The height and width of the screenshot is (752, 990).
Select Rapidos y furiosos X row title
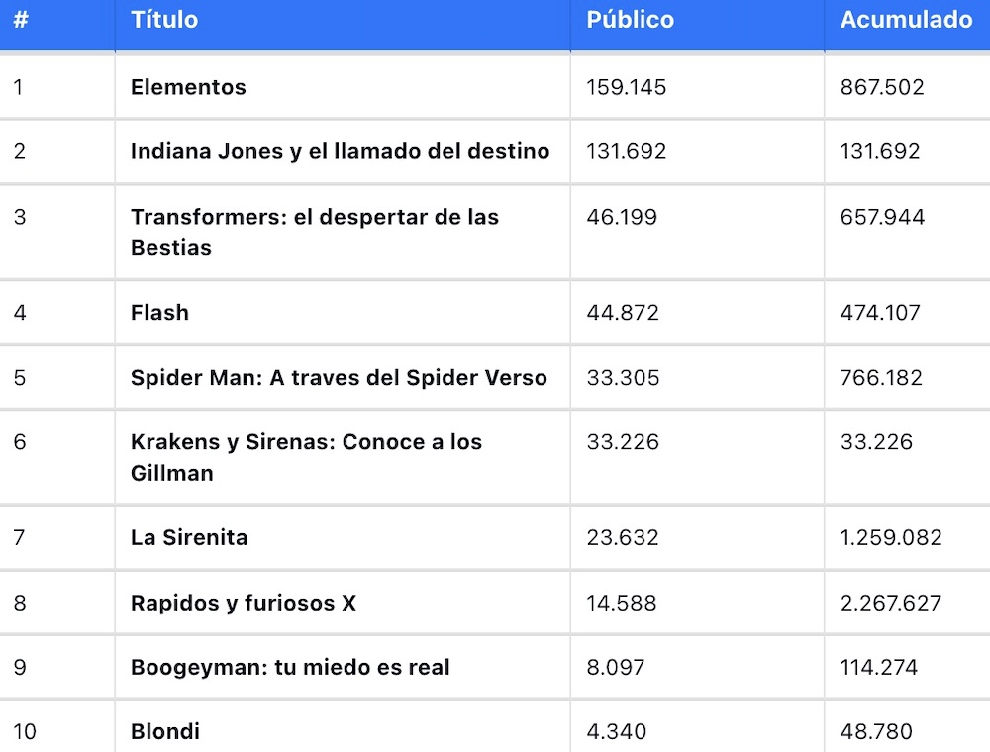click(244, 603)
